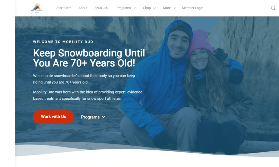Select the Shop nav item text
The height and width of the screenshot is (167, 279).
pos(147,8)
